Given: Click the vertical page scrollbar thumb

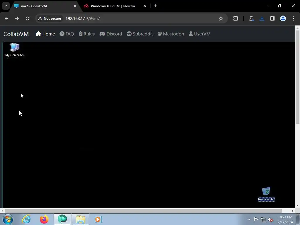Looking at the screenshot, I should [297, 76].
